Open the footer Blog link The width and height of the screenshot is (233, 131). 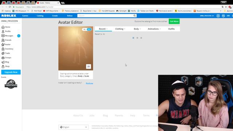click(105, 116)
